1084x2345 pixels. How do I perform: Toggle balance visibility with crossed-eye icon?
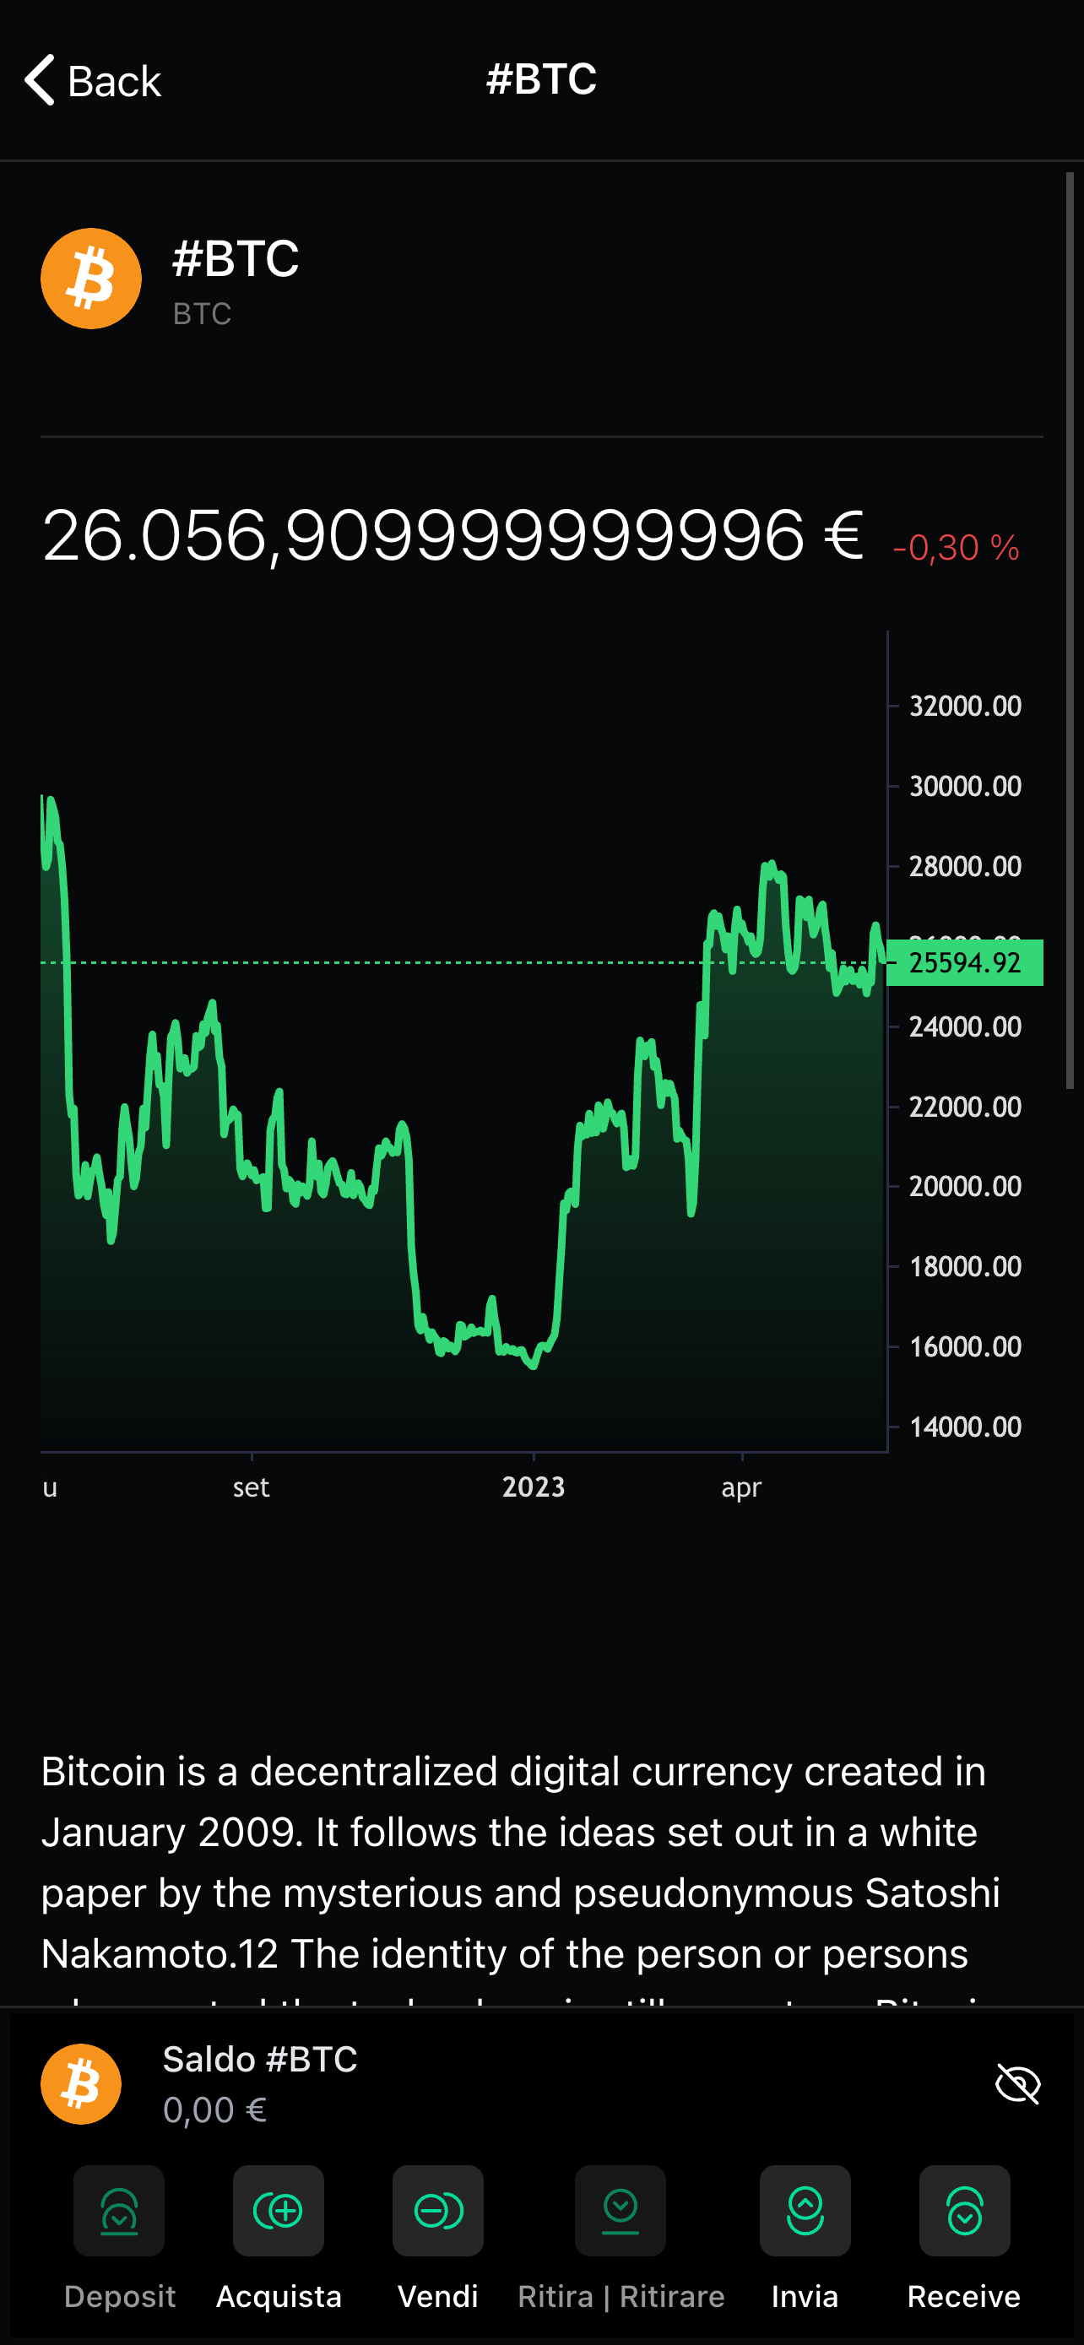pos(1017,2083)
